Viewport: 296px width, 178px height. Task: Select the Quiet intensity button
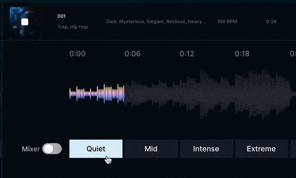click(x=96, y=149)
